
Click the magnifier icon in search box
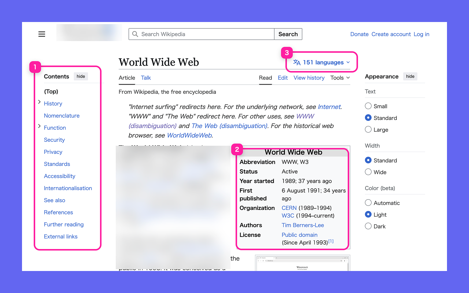click(135, 34)
